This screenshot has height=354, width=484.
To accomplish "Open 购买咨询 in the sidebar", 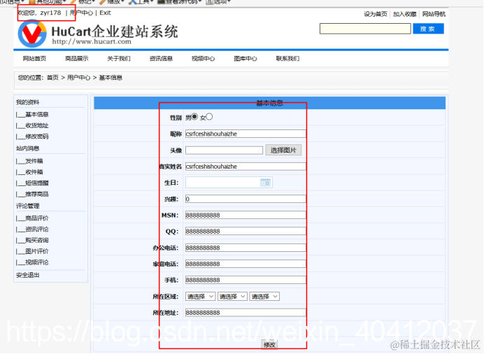I will point(37,241).
